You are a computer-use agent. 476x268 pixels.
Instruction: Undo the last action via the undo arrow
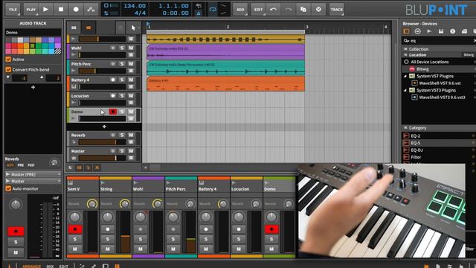[273, 10]
